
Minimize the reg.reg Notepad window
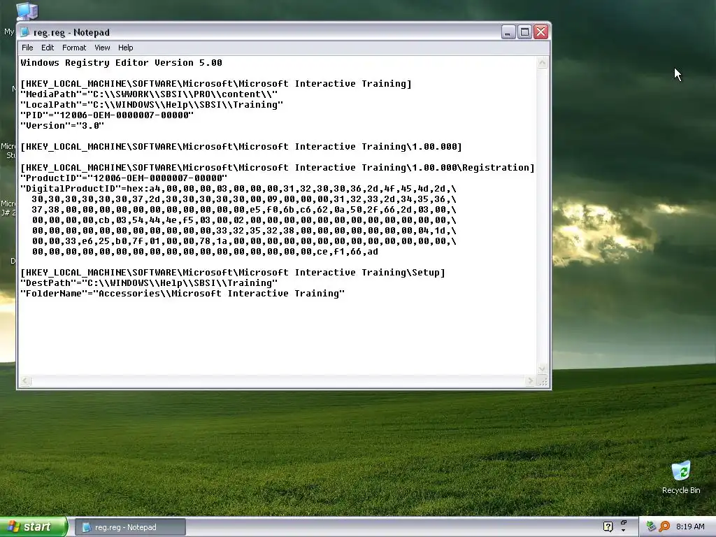pyautogui.click(x=508, y=32)
